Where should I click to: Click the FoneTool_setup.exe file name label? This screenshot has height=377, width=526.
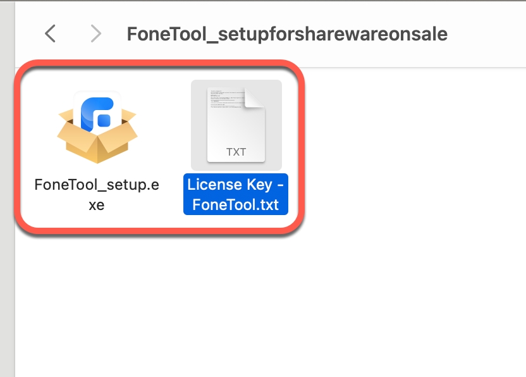(x=97, y=185)
